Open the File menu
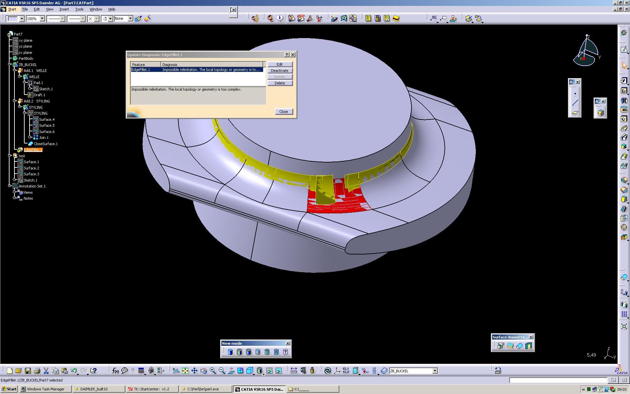The width and height of the screenshot is (630, 394). click(x=25, y=9)
